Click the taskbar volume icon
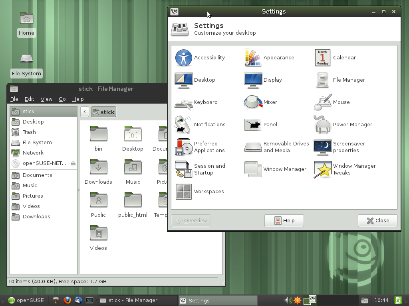Image resolution: width=409 pixels, height=306 pixels. coord(287,300)
